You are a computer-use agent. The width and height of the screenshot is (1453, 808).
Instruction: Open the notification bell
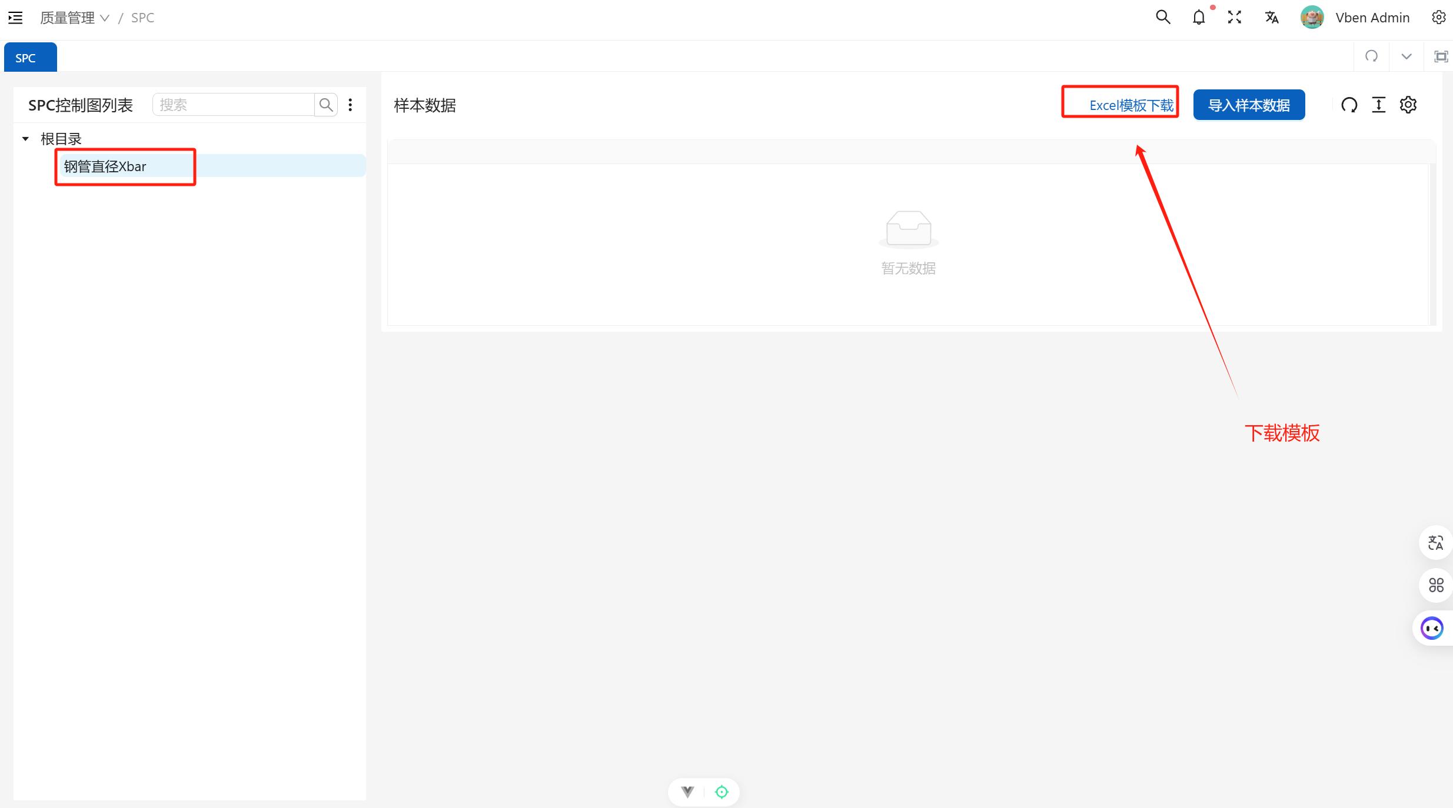pyautogui.click(x=1199, y=18)
